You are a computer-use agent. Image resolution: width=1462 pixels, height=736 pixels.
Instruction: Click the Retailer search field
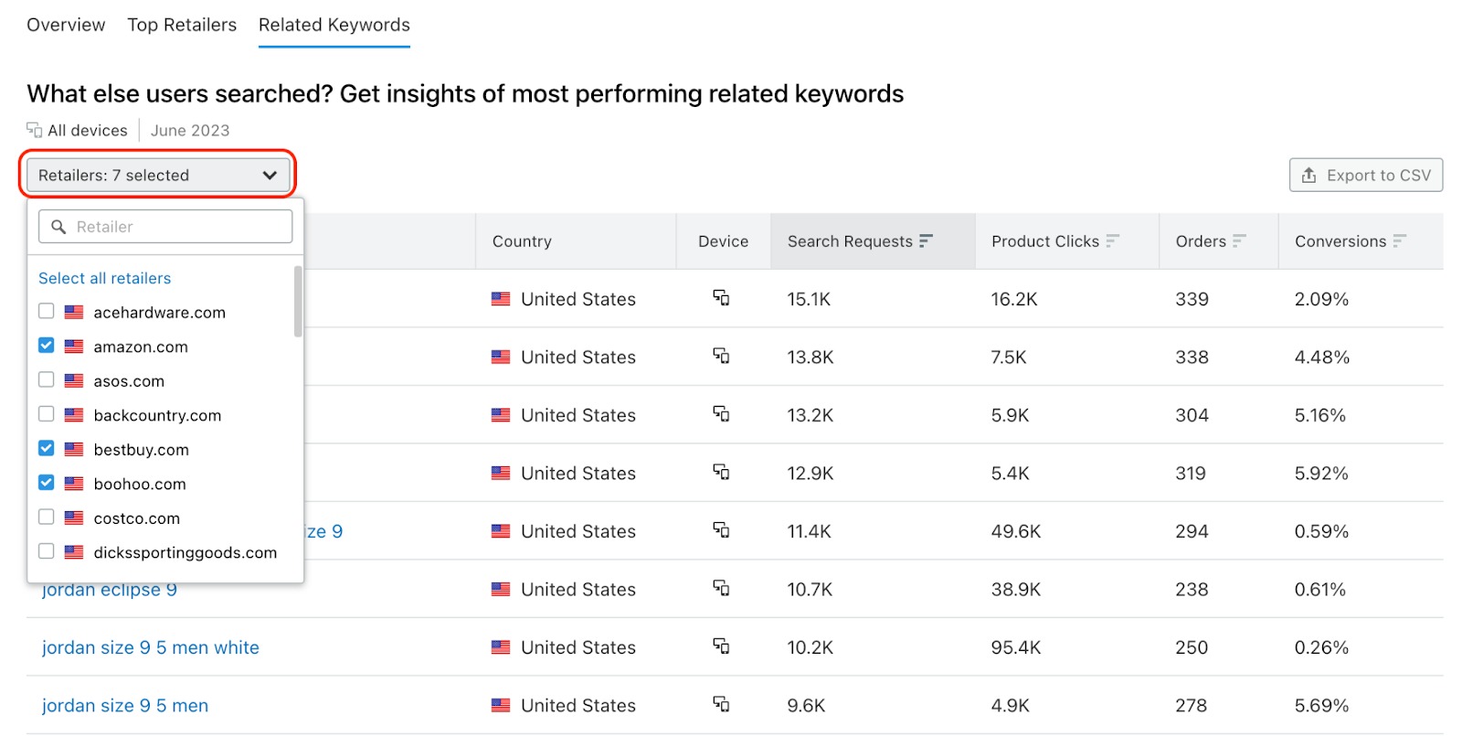tap(165, 227)
